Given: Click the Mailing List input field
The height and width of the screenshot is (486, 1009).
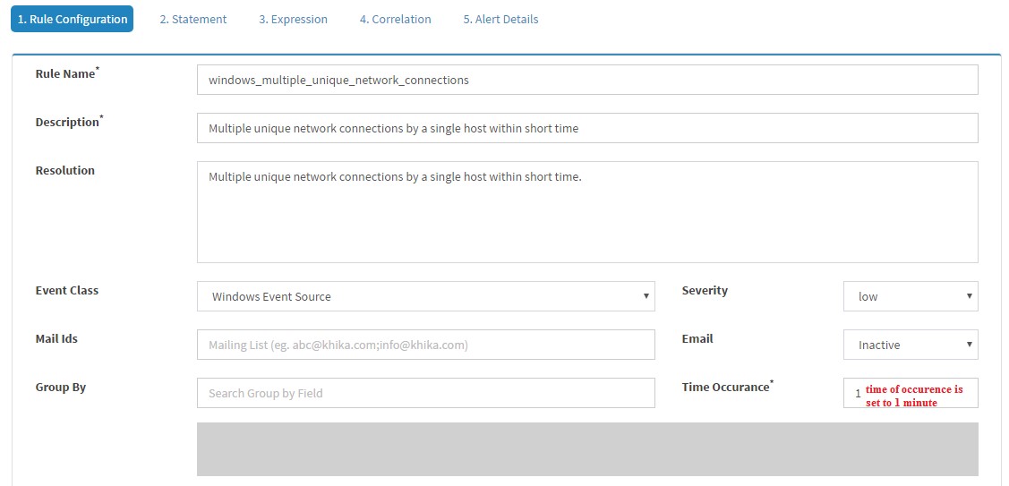Looking at the screenshot, I should 426,345.
